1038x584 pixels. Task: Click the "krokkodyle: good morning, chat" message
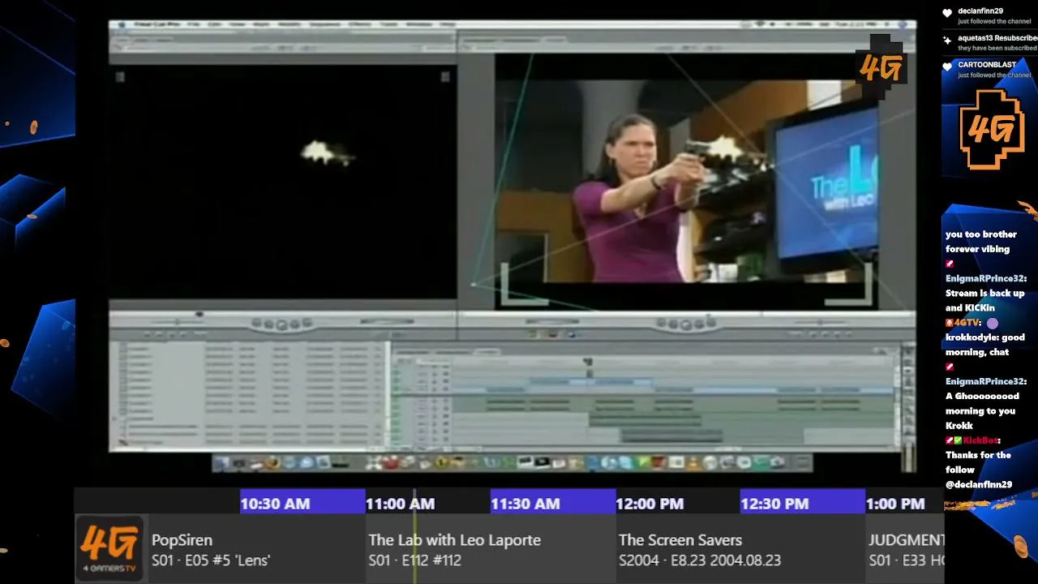coord(985,345)
